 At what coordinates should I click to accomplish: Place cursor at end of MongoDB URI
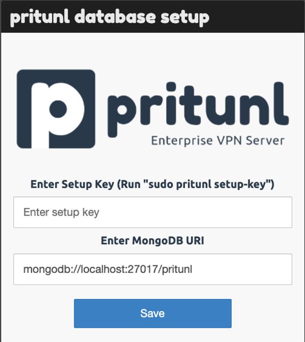coord(193,269)
